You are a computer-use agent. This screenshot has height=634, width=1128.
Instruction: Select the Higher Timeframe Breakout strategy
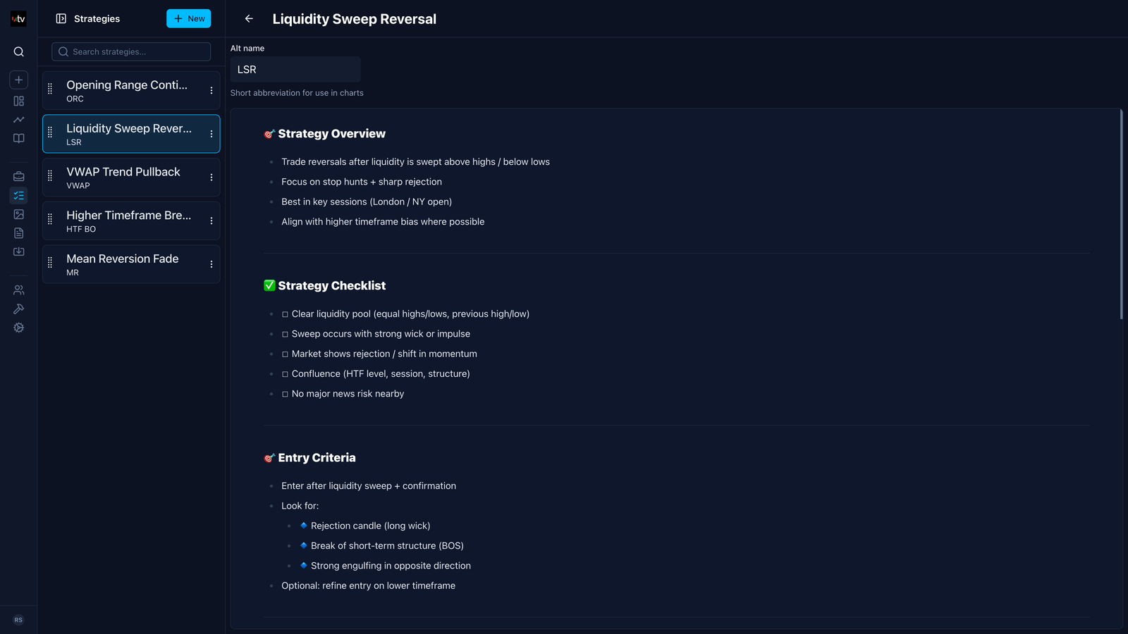[128, 220]
